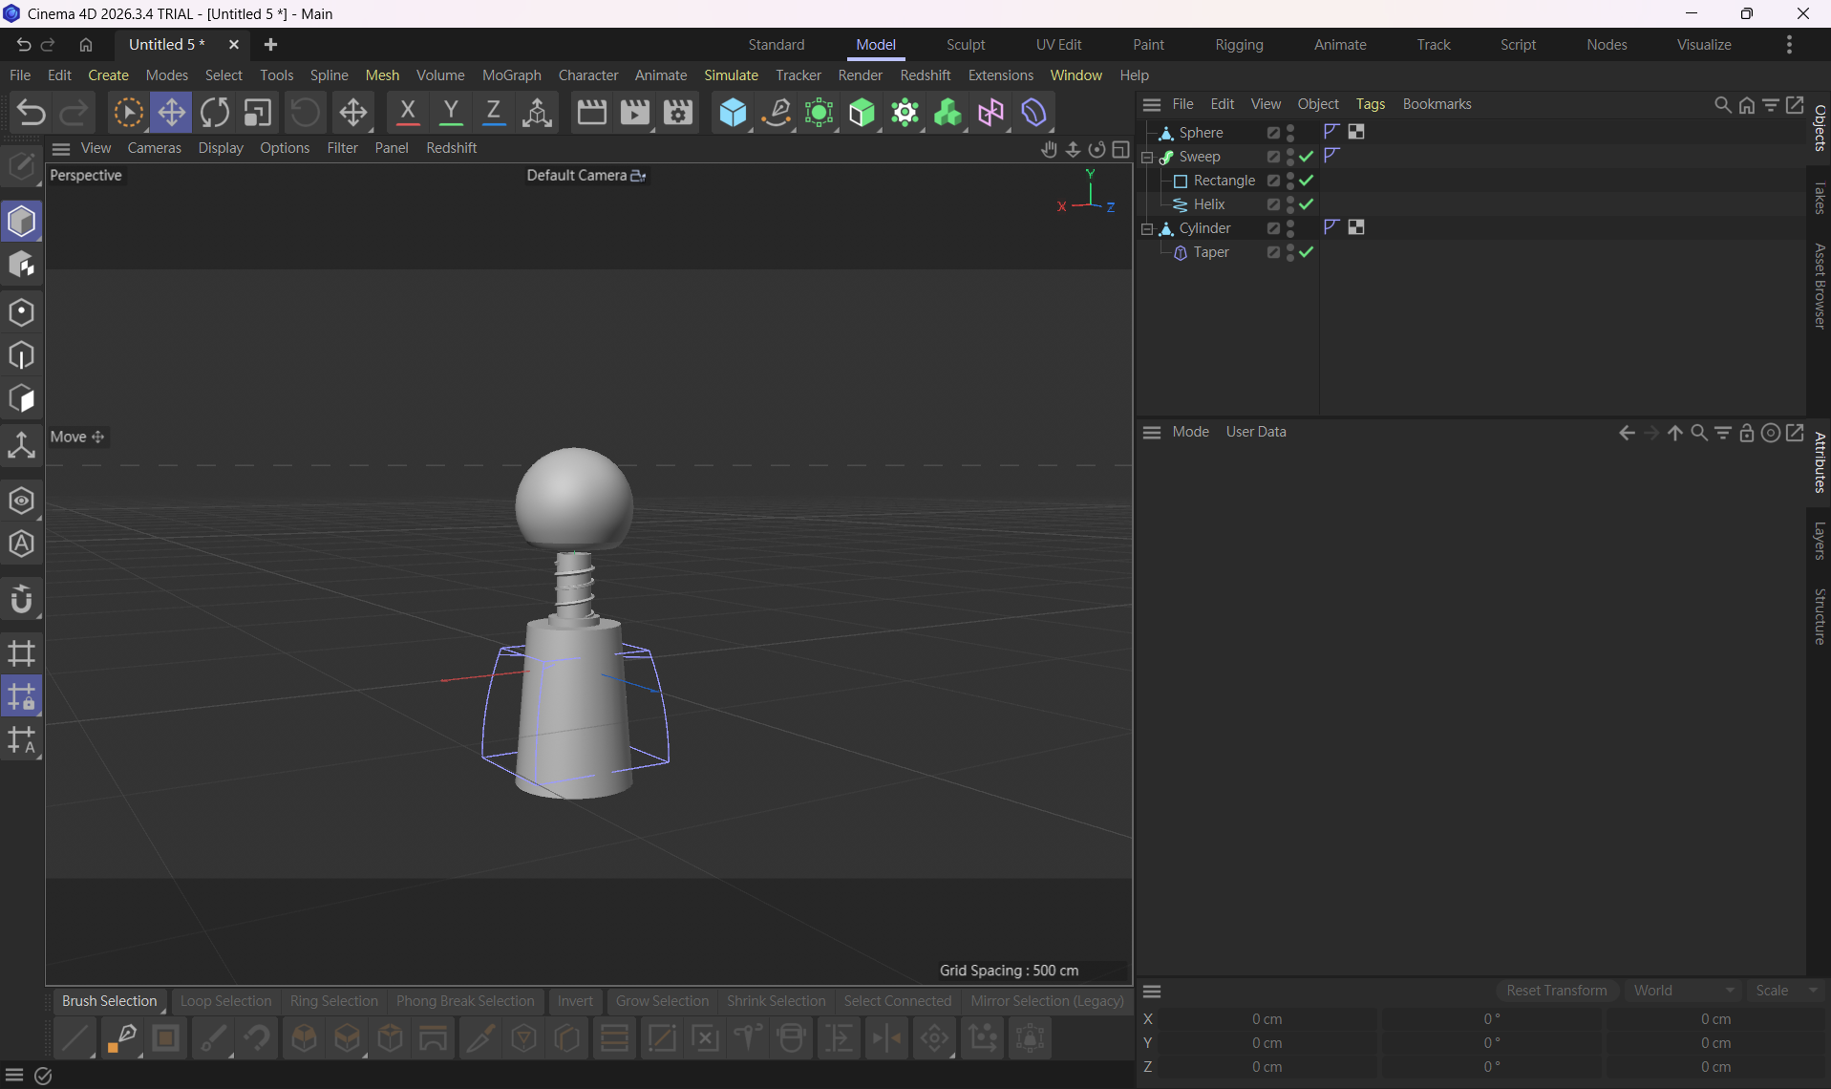Select the Scale tool
The width and height of the screenshot is (1831, 1089).
tap(258, 113)
